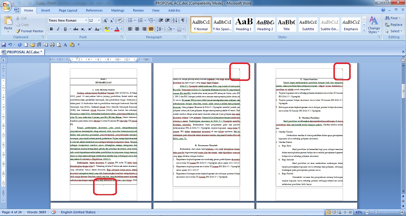Clear formatting from the selection
This screenshot has width=406, height=216.
(120, 20)
